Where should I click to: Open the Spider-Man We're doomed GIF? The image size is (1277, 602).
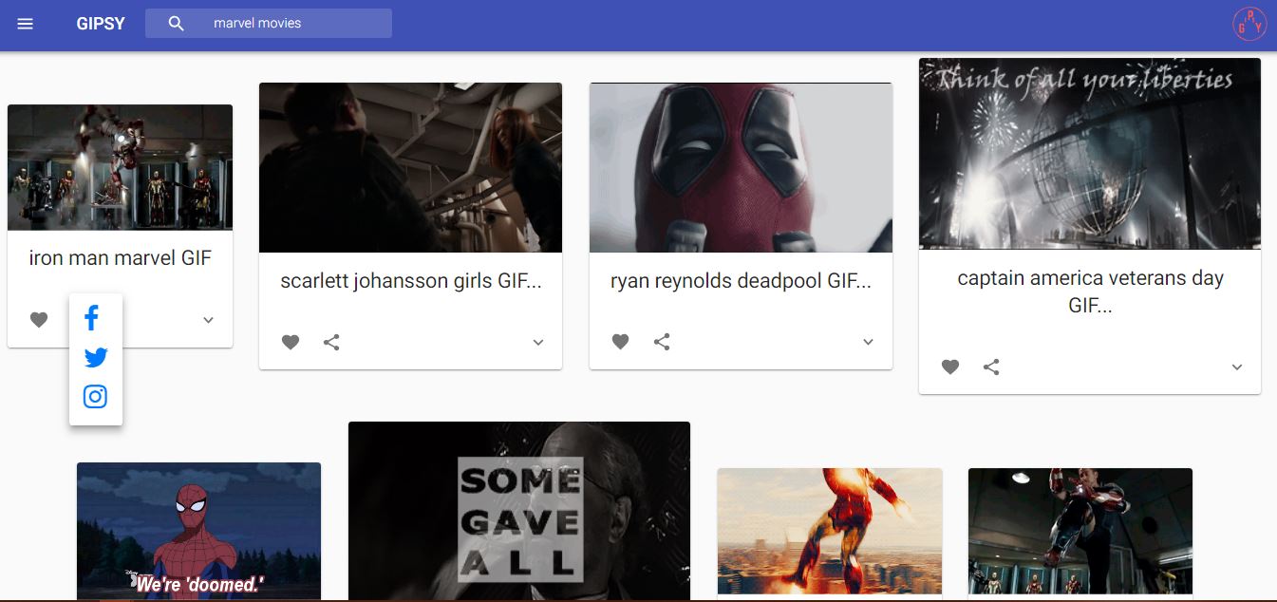coord(198,531)
